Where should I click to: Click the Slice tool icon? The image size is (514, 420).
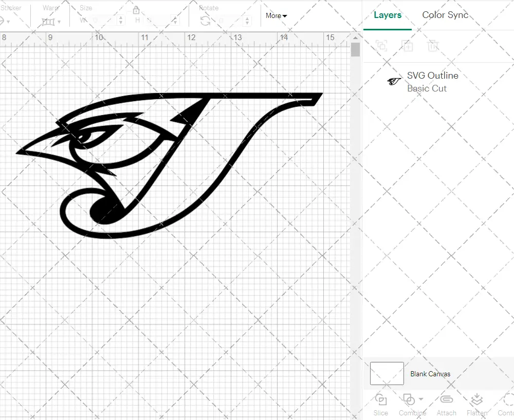tap(380, 399)
